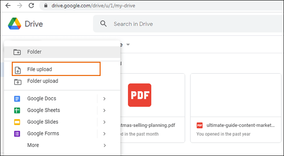The image size is (284, 156).
Task: Expand the Google Forms submenu arrow
Action: pos(104,134)
